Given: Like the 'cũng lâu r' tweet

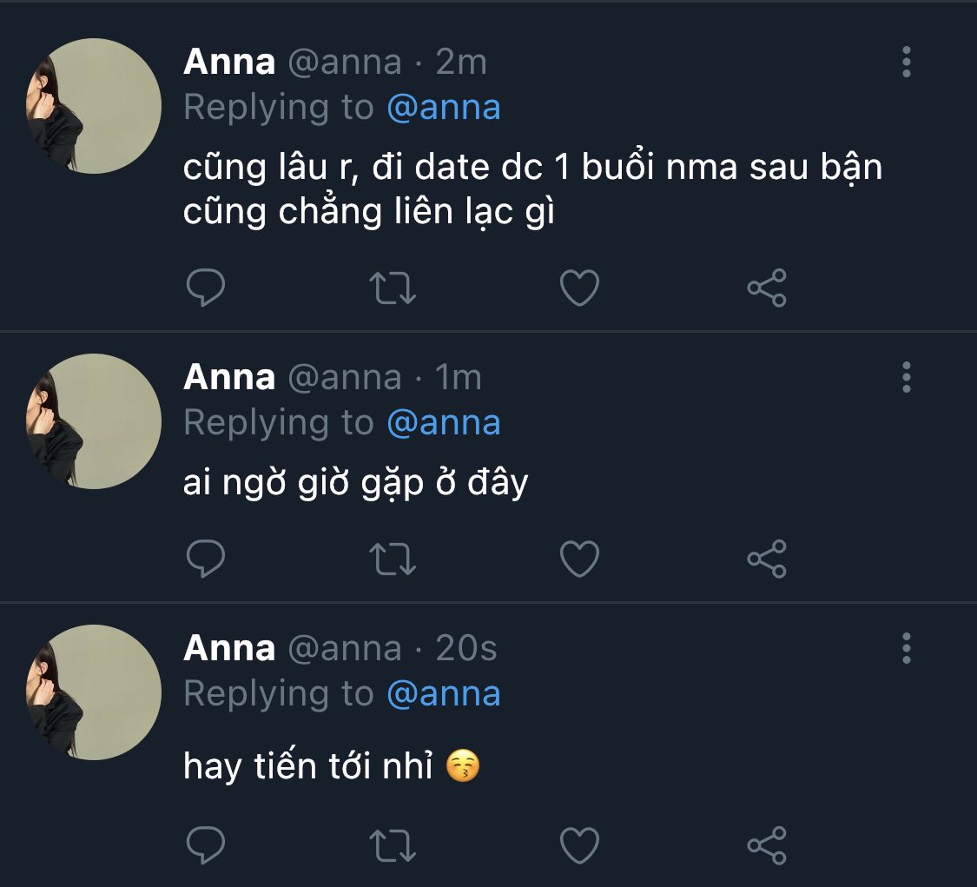Looking at the screenshot, I should pyautogui.click(x=579, y=288).
